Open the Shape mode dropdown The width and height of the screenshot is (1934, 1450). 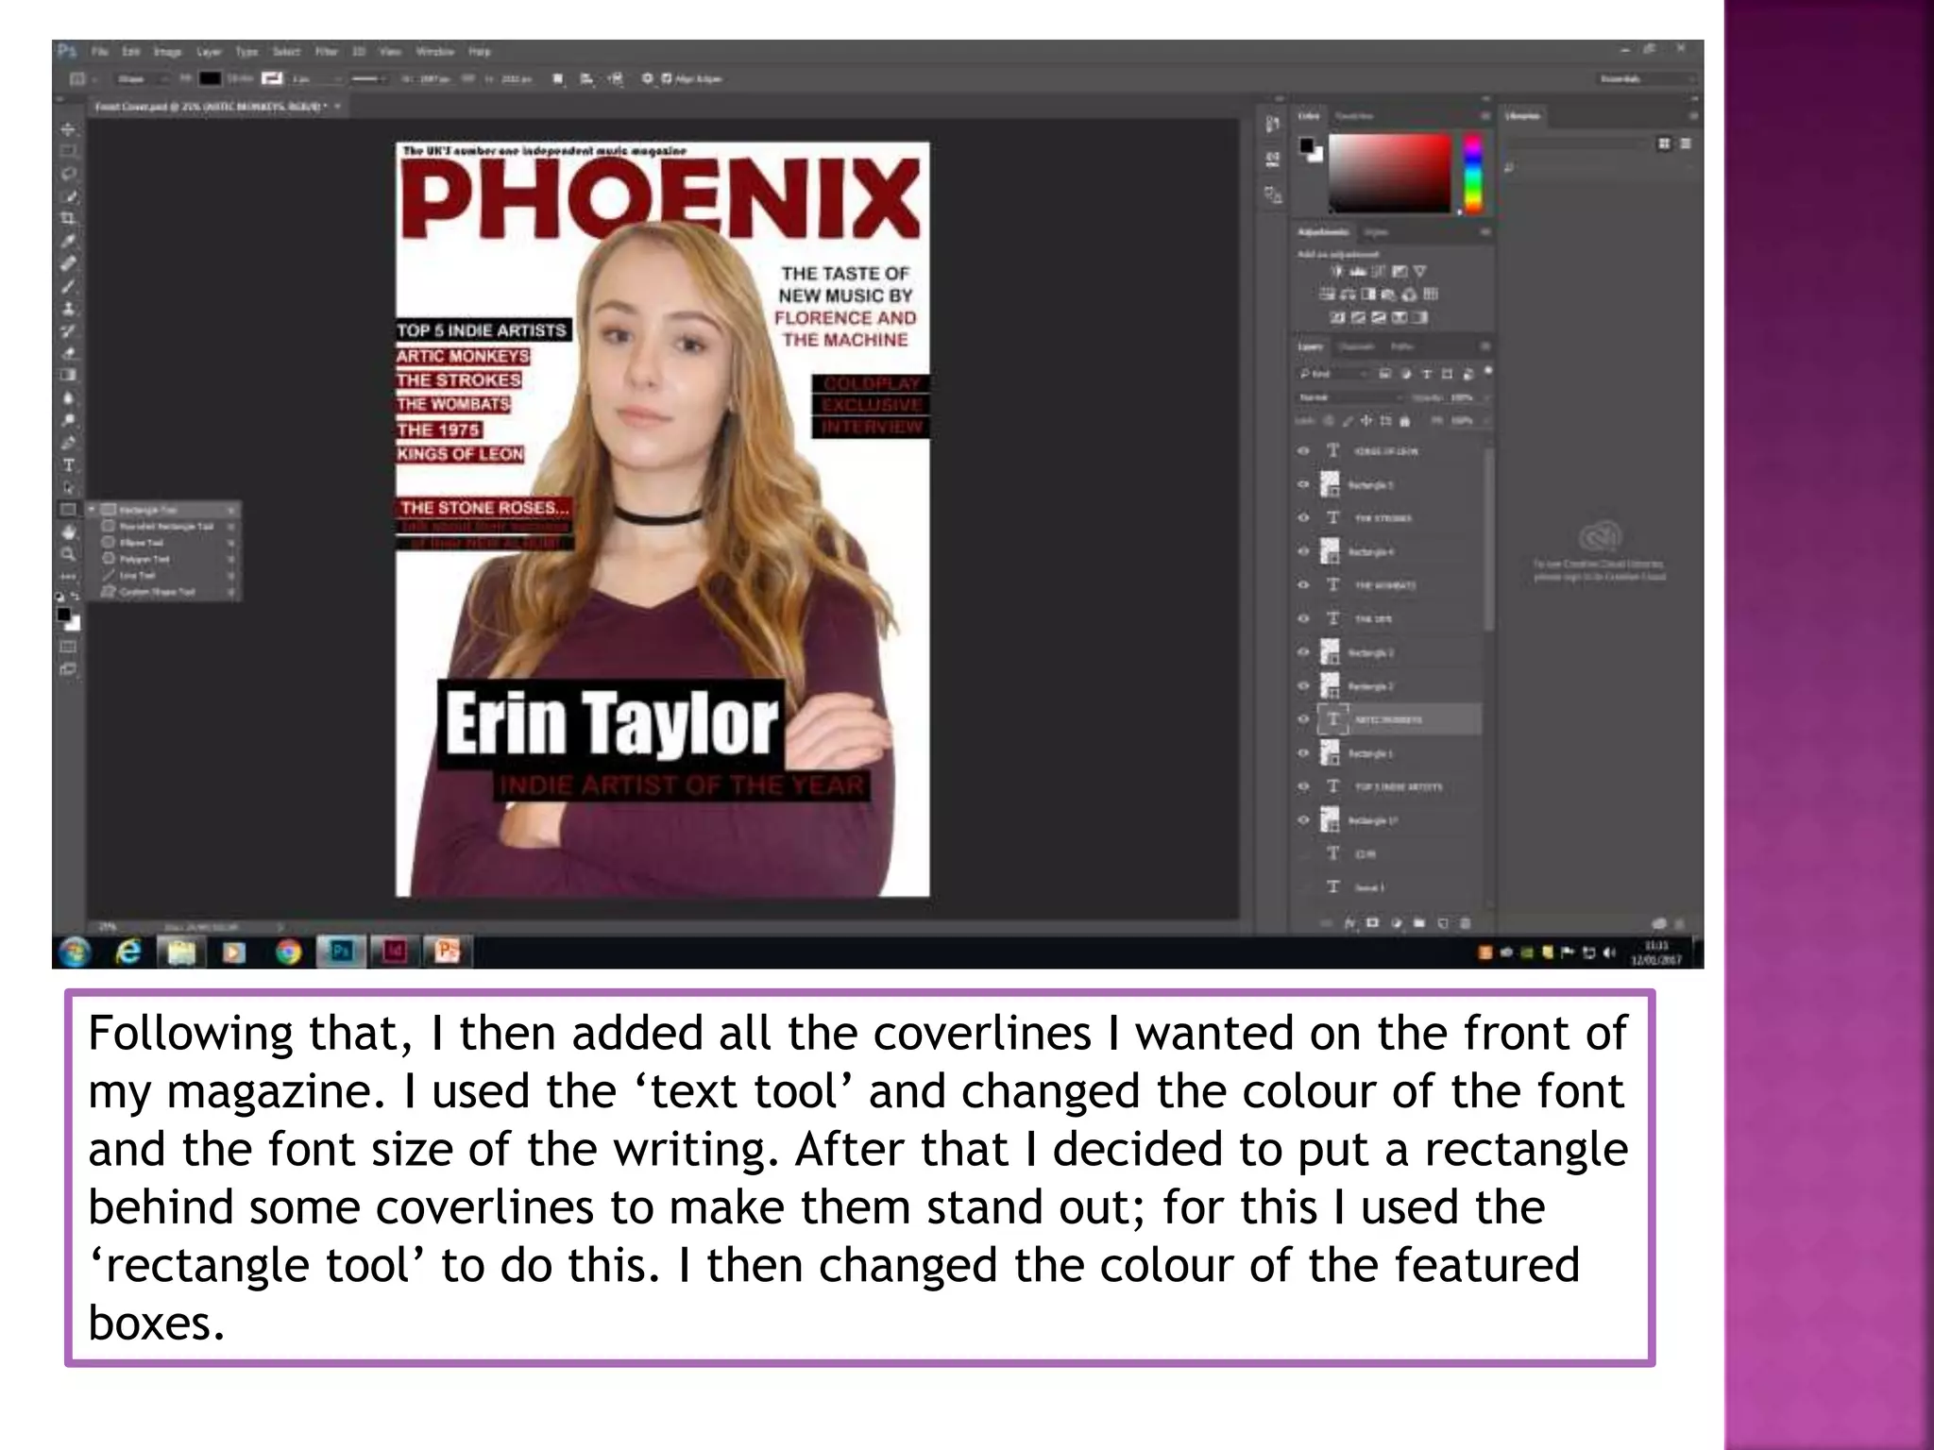pyautogui.click(x=140, y=79)
